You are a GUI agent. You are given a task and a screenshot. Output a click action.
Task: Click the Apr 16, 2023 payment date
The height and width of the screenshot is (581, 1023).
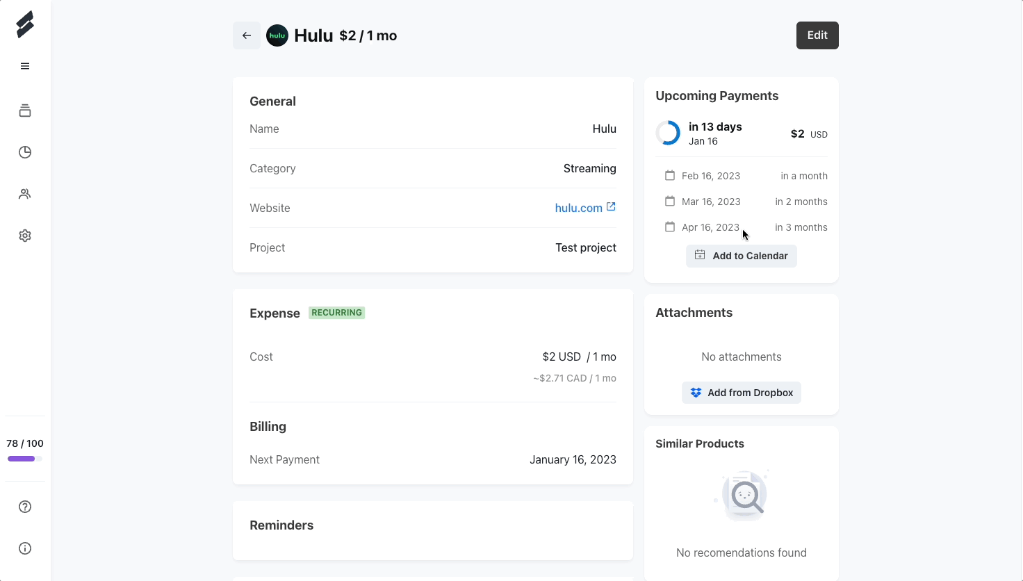pos(710,227)
